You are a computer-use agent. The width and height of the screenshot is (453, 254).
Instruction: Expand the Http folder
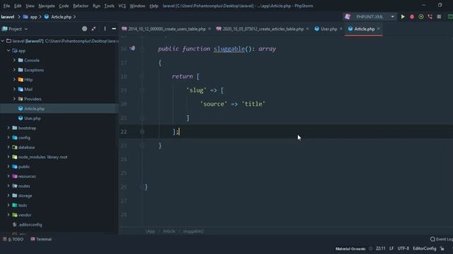[x=14, y=80]
